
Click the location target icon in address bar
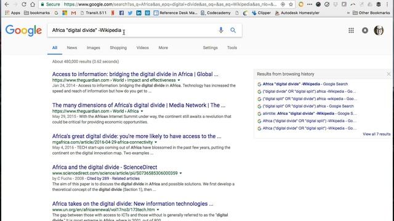click(283, 4)
